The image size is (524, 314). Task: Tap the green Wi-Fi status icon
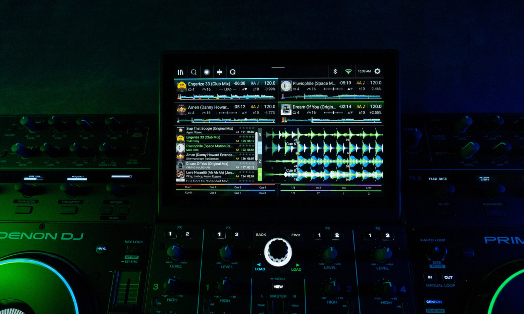tap(348, 72)
